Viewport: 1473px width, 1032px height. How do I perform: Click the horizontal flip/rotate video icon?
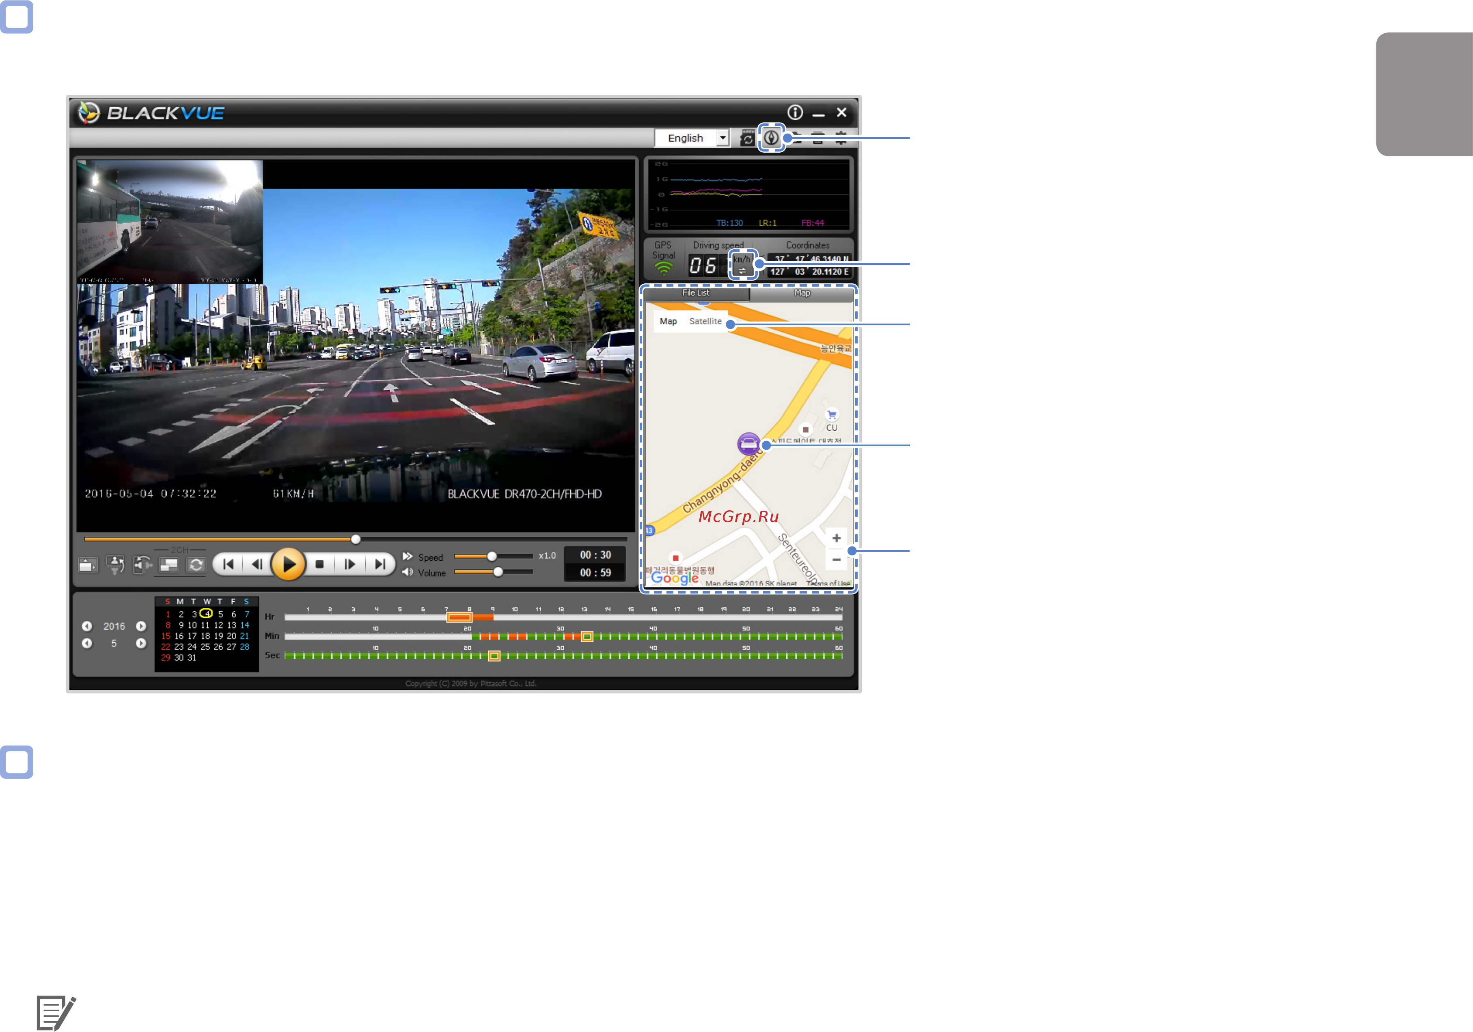[x=142, y=565]
